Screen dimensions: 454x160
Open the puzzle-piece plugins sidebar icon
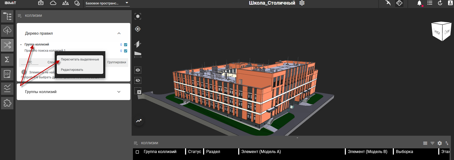7,103
